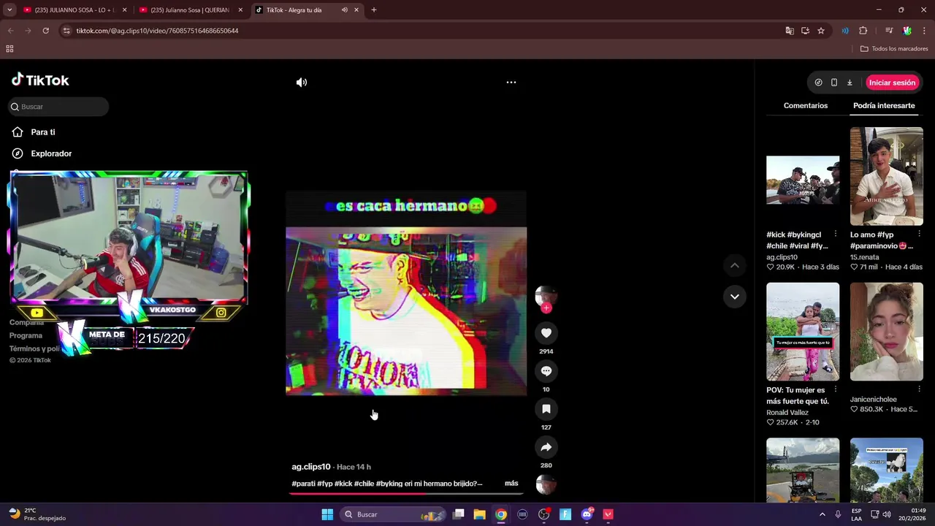The image size is (935, 526).
Task: Expand video description with 'más'
Action: [511, 483]
